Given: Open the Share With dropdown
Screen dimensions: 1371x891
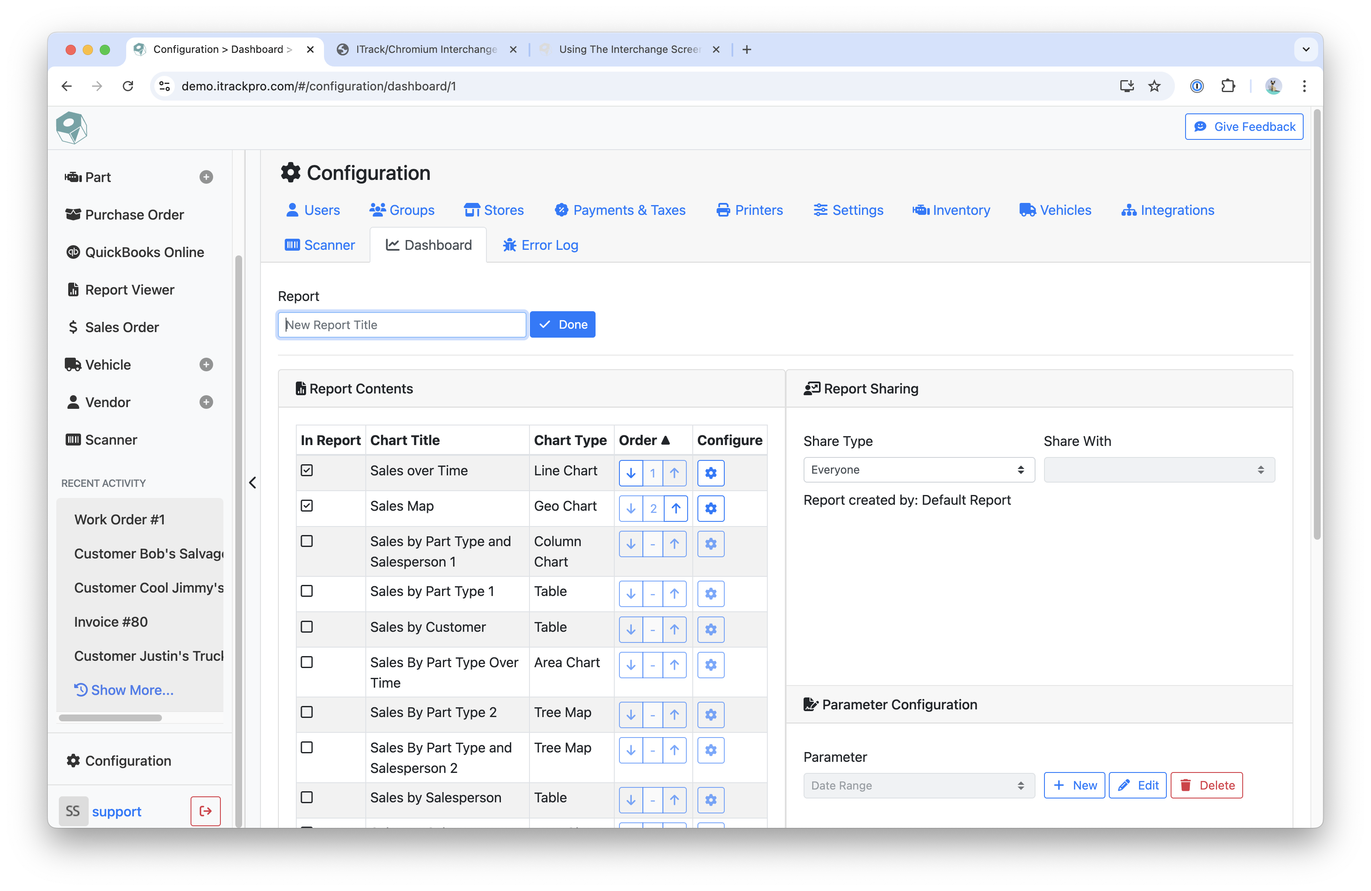Looking at the screenshot, I should (x=1158, y=470).
